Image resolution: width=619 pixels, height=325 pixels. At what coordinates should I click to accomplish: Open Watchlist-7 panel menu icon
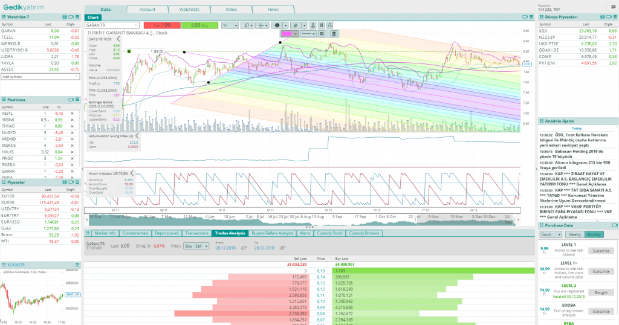click(x=79, y=17)
